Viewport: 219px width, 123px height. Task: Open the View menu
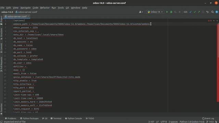(x=16, y=8)
